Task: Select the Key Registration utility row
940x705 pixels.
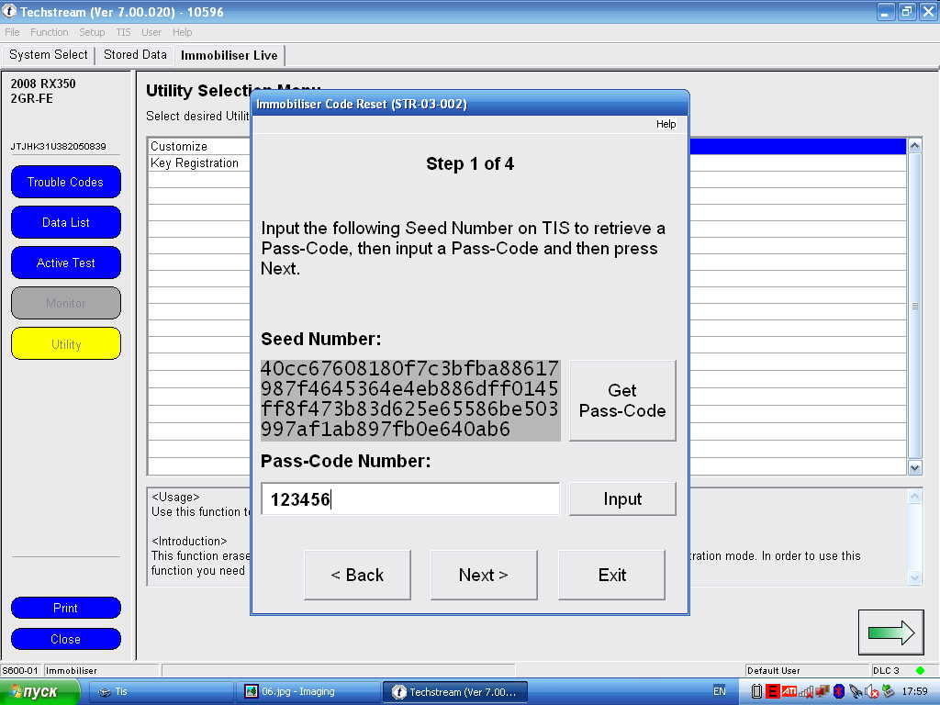Action: (198, 163)
